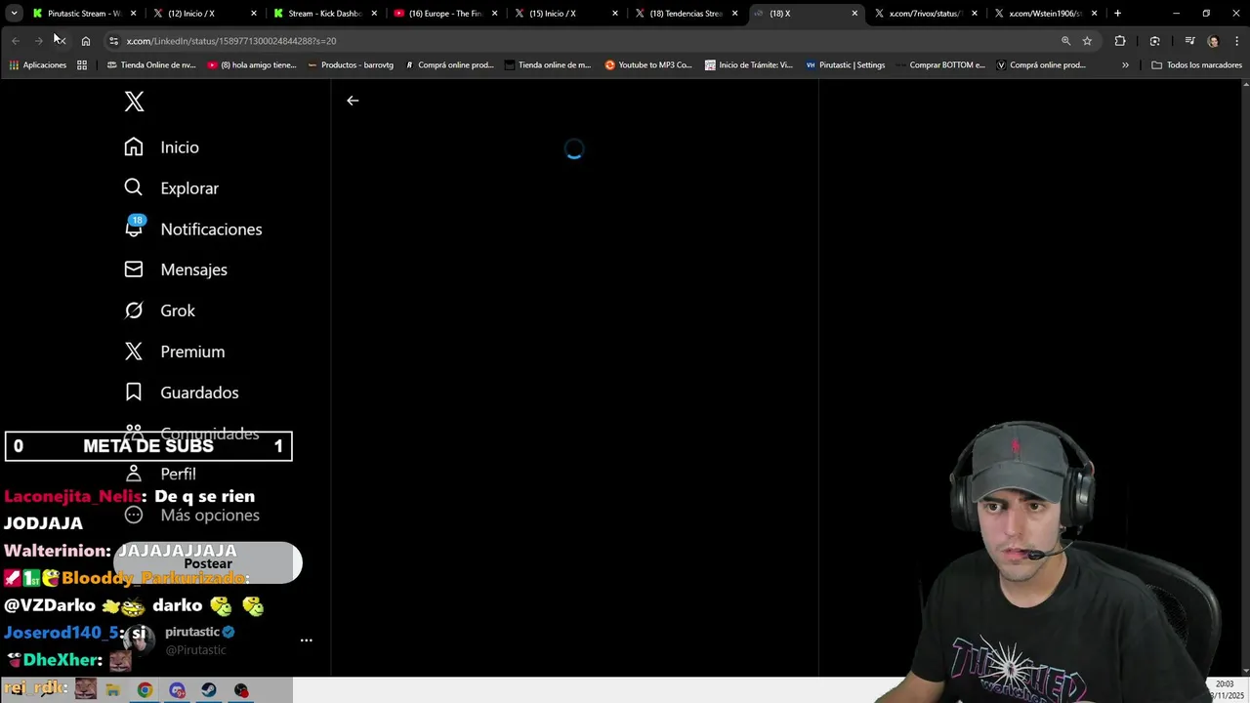This screenshot has height=703, width=1250.
Task: Switch to the Stream - Kick Dashboard tab
Action: point(325,14)
